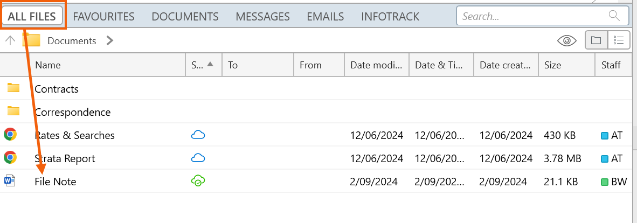Viewport: 637px width, 223px height.
Task: Open the Correspondence folder
Action: pos(72,112)
